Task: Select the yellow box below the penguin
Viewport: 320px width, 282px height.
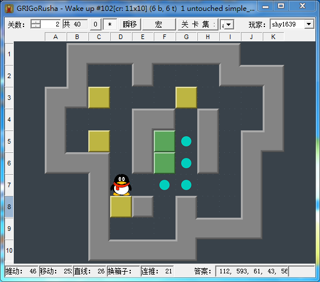Action: [121, 207]
